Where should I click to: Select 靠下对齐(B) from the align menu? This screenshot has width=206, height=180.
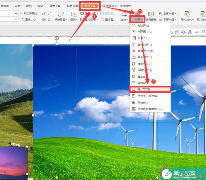point(150,57)
